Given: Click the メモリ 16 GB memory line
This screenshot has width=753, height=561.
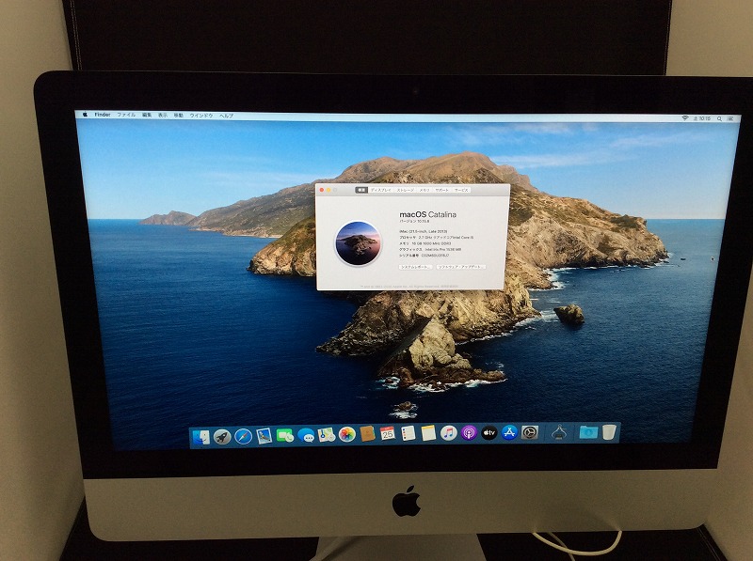Looking at the screenshot, I should point(425,243).
